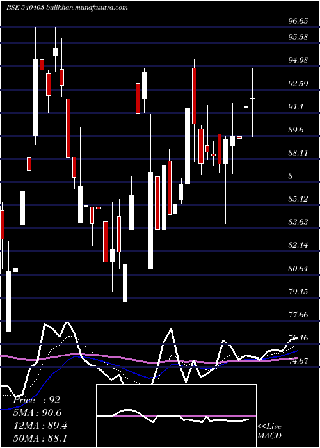Click the 83.63 price axis label
320x448 pixels.
(298, 222)
